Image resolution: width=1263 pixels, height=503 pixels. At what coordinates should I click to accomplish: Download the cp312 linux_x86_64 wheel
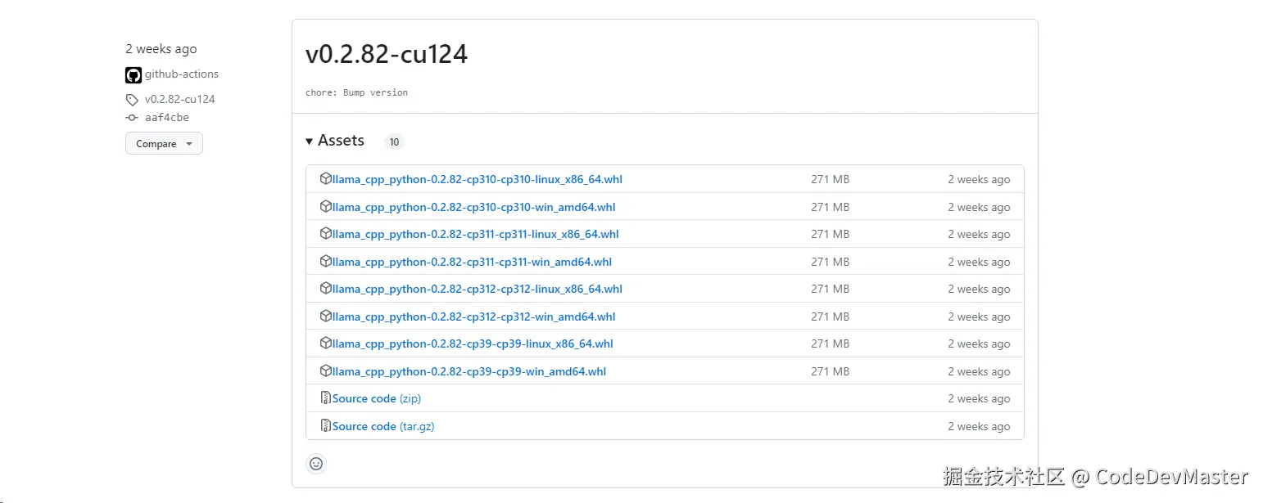pos(477,289)
